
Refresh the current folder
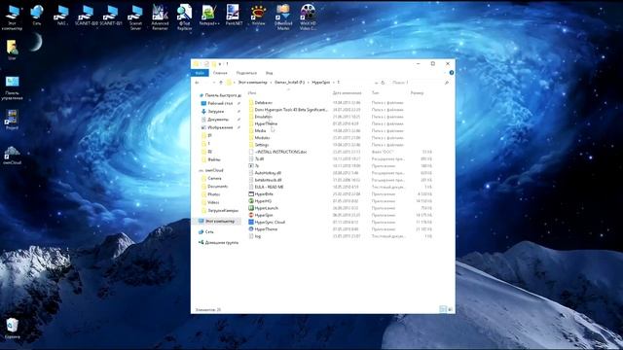pos(383,83)
